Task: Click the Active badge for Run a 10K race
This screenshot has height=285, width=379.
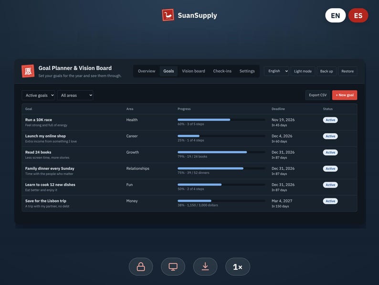Action: (x=330, y=120)
